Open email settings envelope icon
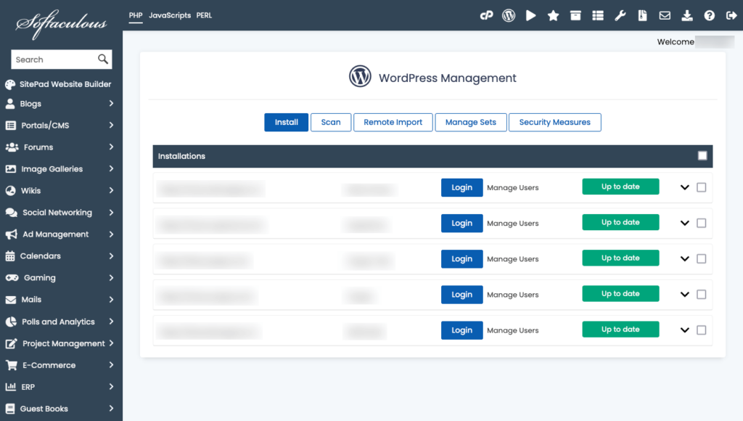 click(665, 16)
